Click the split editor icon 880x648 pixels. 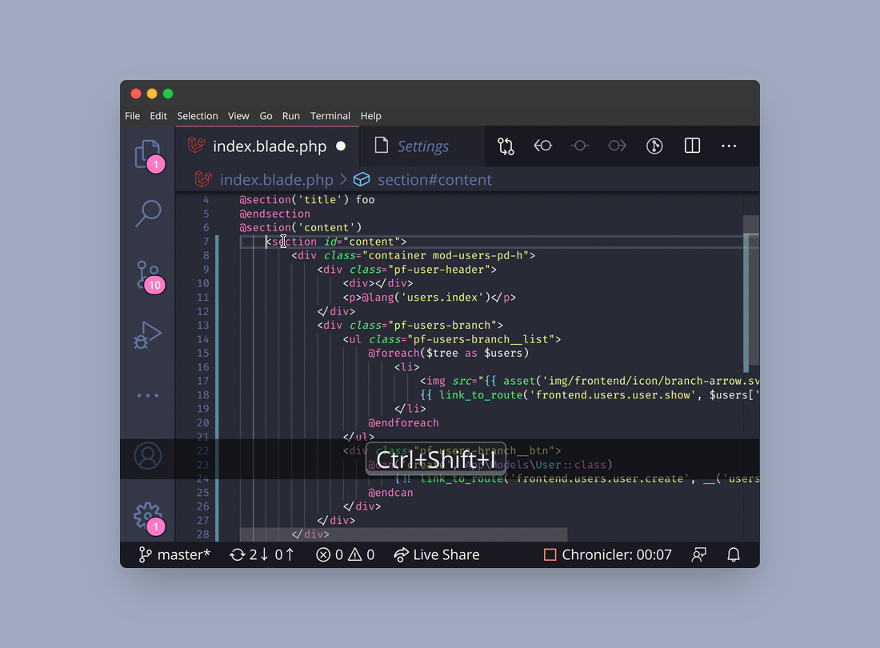click(692, 146)
